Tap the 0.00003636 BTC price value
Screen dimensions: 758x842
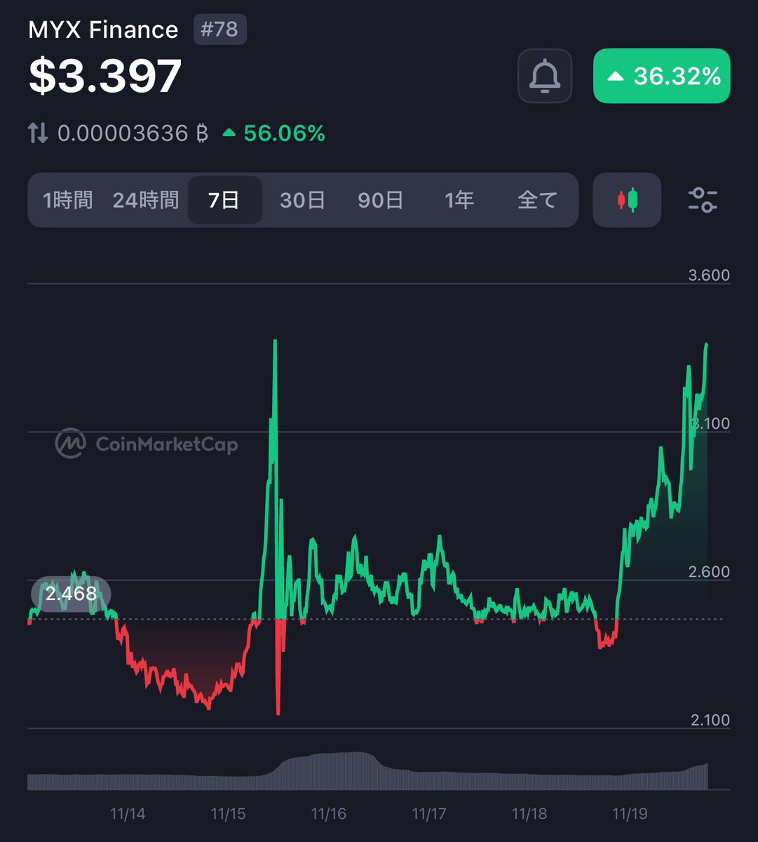[133, 133]
